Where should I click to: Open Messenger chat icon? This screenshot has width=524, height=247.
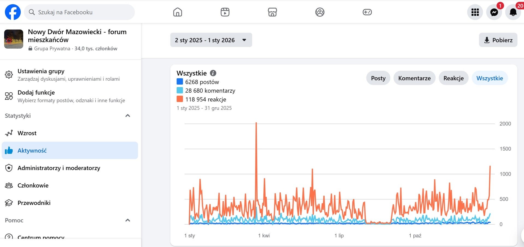[494, 12]
